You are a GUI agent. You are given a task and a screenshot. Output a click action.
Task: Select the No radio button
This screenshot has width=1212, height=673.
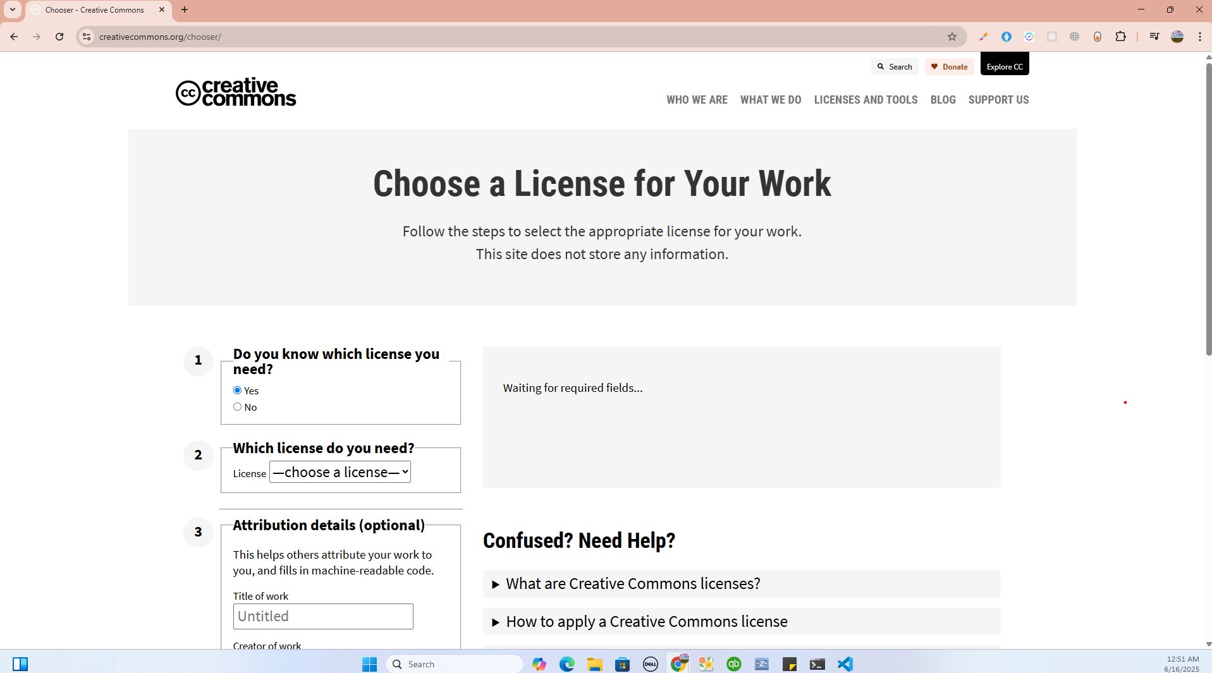pyautogui.click(x=237, y=407)
